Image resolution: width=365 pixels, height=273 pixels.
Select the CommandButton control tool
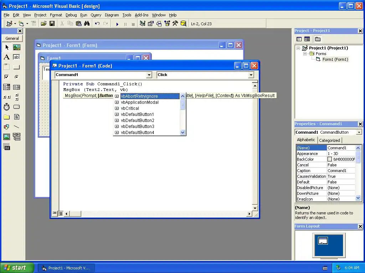pos(16,67)
